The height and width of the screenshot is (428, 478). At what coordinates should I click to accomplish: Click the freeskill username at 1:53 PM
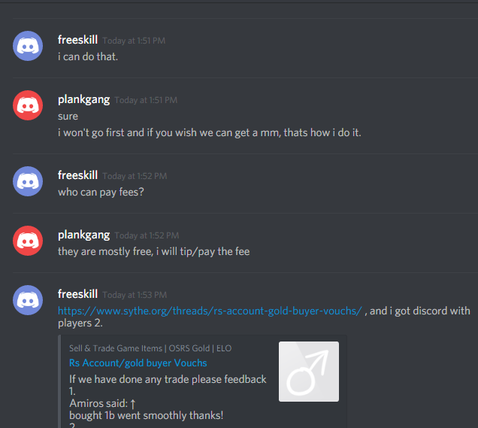77,294
